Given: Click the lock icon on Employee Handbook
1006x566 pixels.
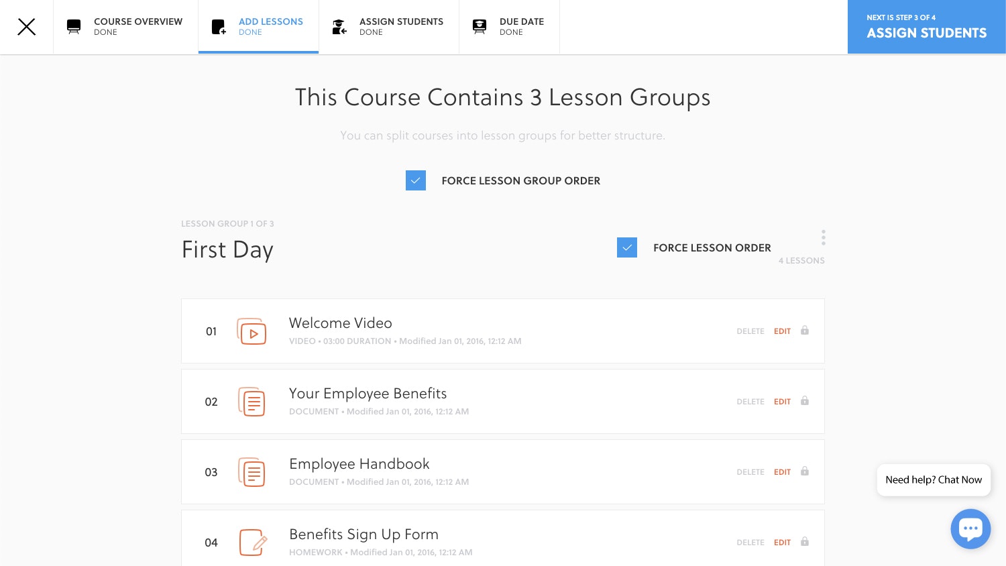Looking at the screenshot, I should (x=805, y=471).
